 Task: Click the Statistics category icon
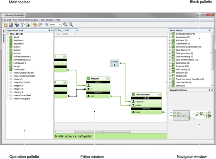[x=173, y=76]
